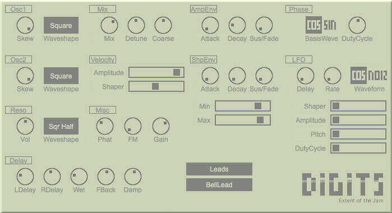Click the AmpEnv Attack knob
392x213 pixels.
(x=210, y=25)
